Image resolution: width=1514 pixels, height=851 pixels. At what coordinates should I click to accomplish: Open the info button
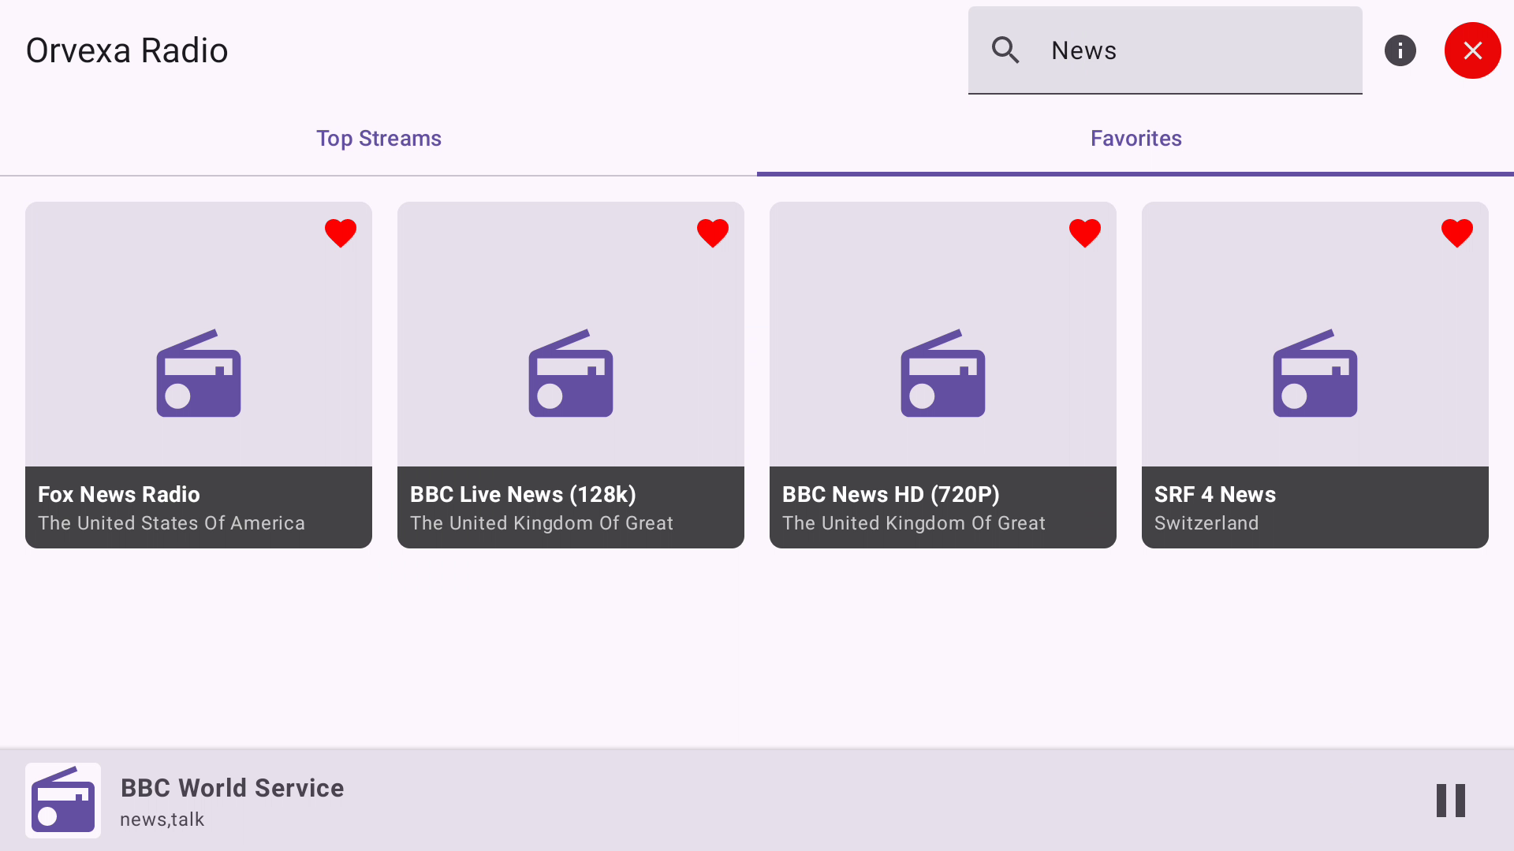click(1400, 50)
